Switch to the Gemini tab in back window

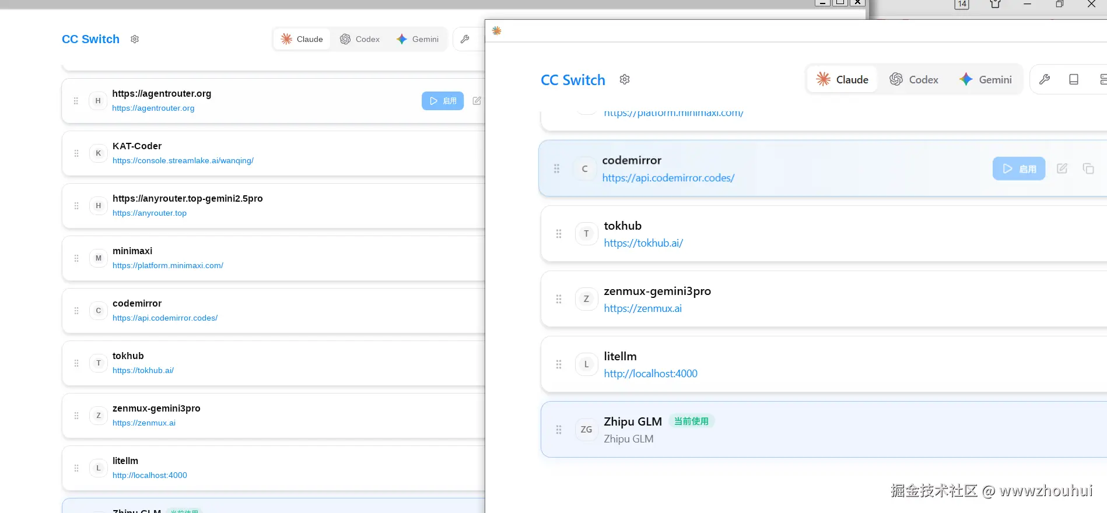pos(418,39)
